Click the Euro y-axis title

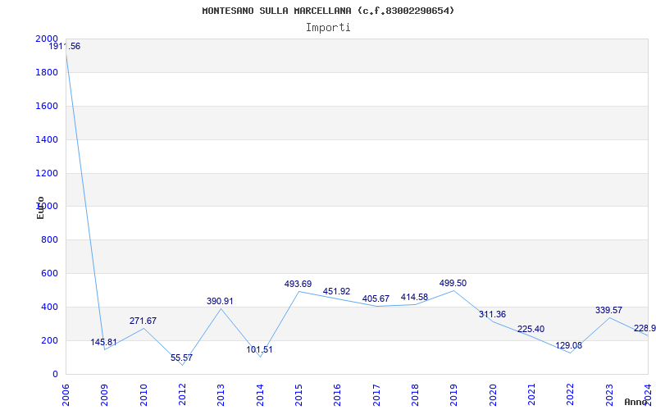(x=40, y=207)
